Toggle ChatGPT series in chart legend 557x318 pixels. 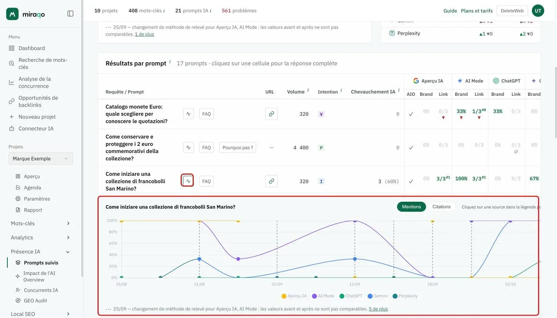click(351, 296)
